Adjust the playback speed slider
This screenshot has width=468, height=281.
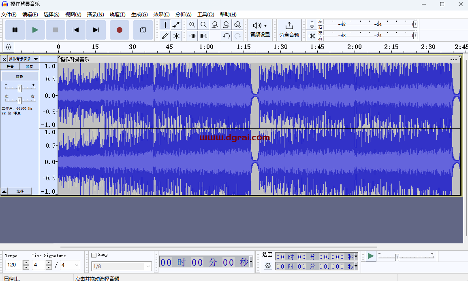coord(397,257)
